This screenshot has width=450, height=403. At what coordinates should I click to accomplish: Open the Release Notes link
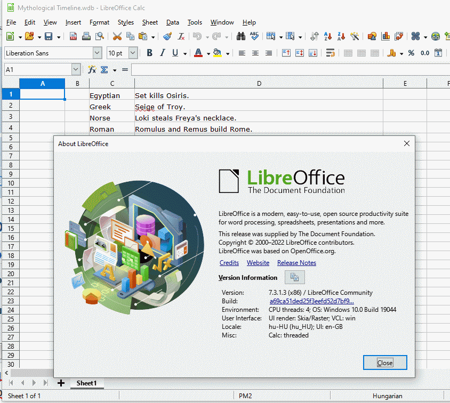coord(296,263)
